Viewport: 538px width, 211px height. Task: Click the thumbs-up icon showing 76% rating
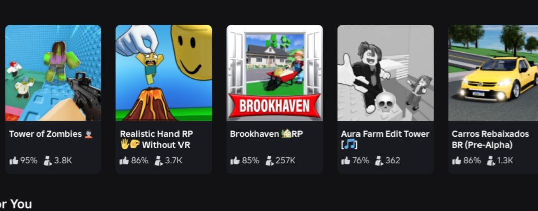[346, 160]
